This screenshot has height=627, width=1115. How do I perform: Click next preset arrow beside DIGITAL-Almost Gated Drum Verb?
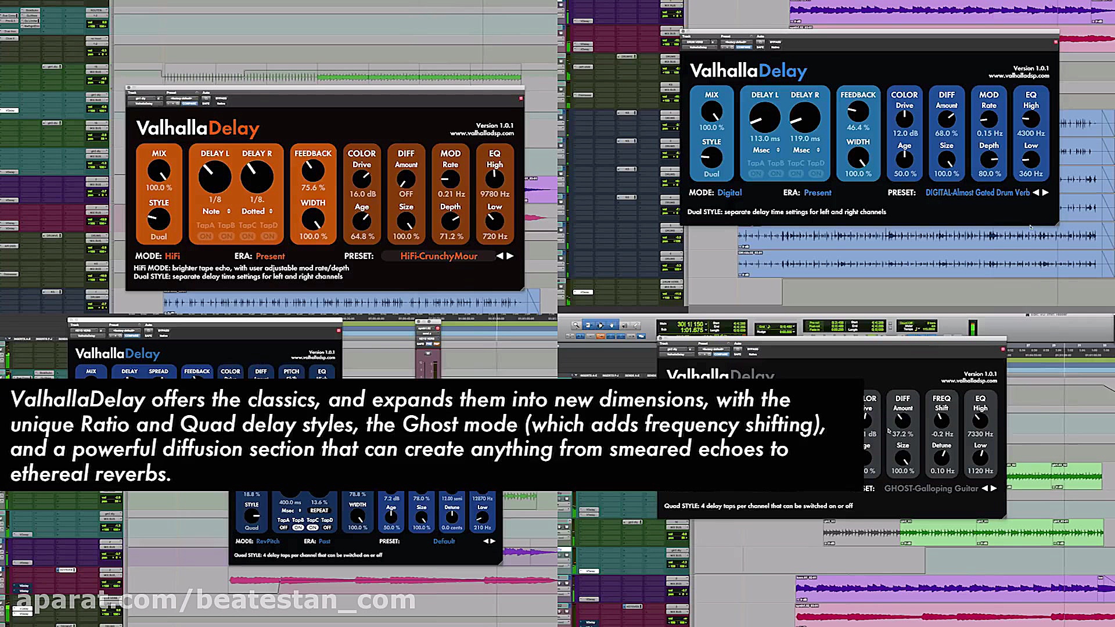(1046, 193)
